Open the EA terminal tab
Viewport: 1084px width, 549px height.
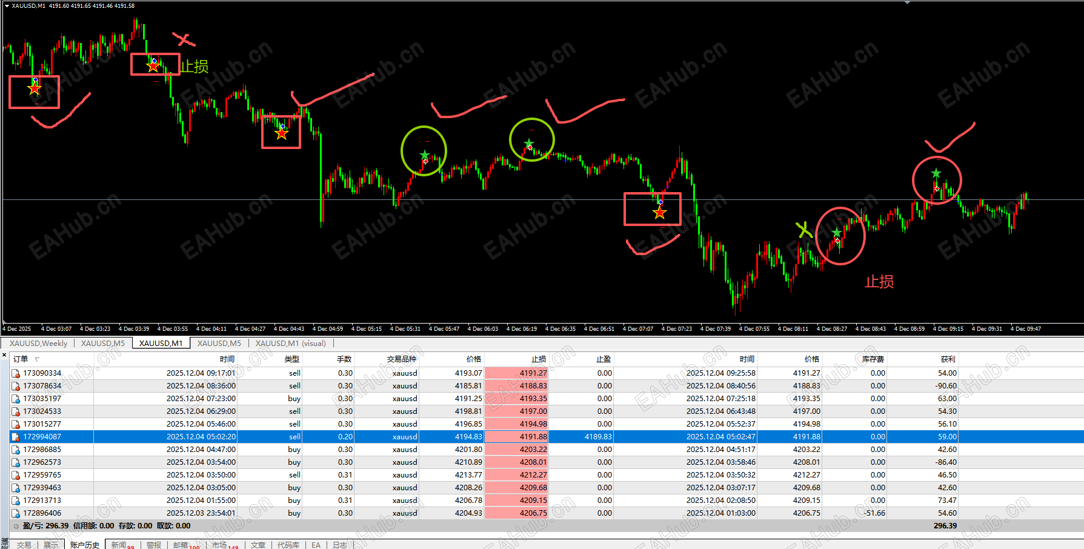(x=316, y=545)
